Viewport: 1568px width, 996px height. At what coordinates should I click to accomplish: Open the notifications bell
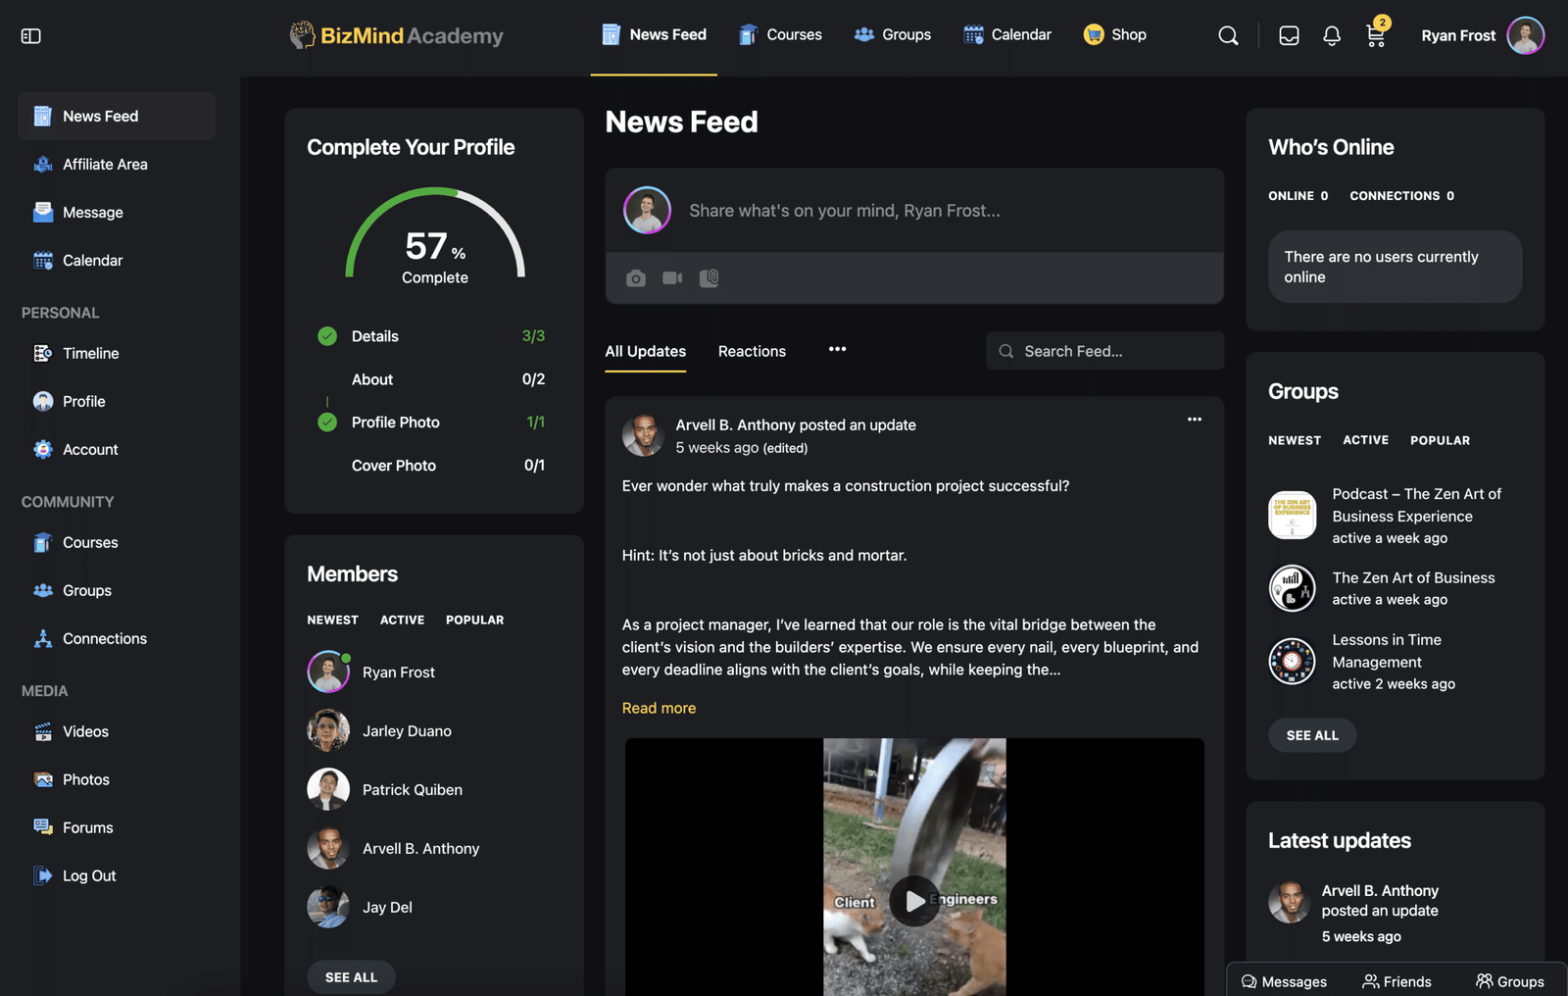1332,36
